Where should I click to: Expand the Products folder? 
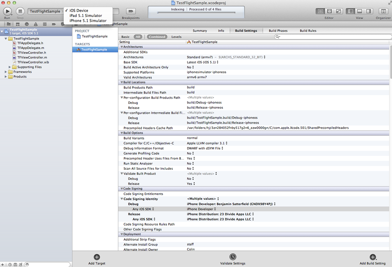(6, 77)
